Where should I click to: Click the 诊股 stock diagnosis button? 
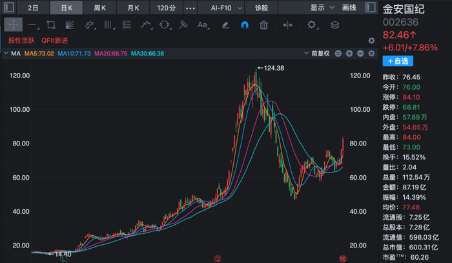click(x=262, y=8)
